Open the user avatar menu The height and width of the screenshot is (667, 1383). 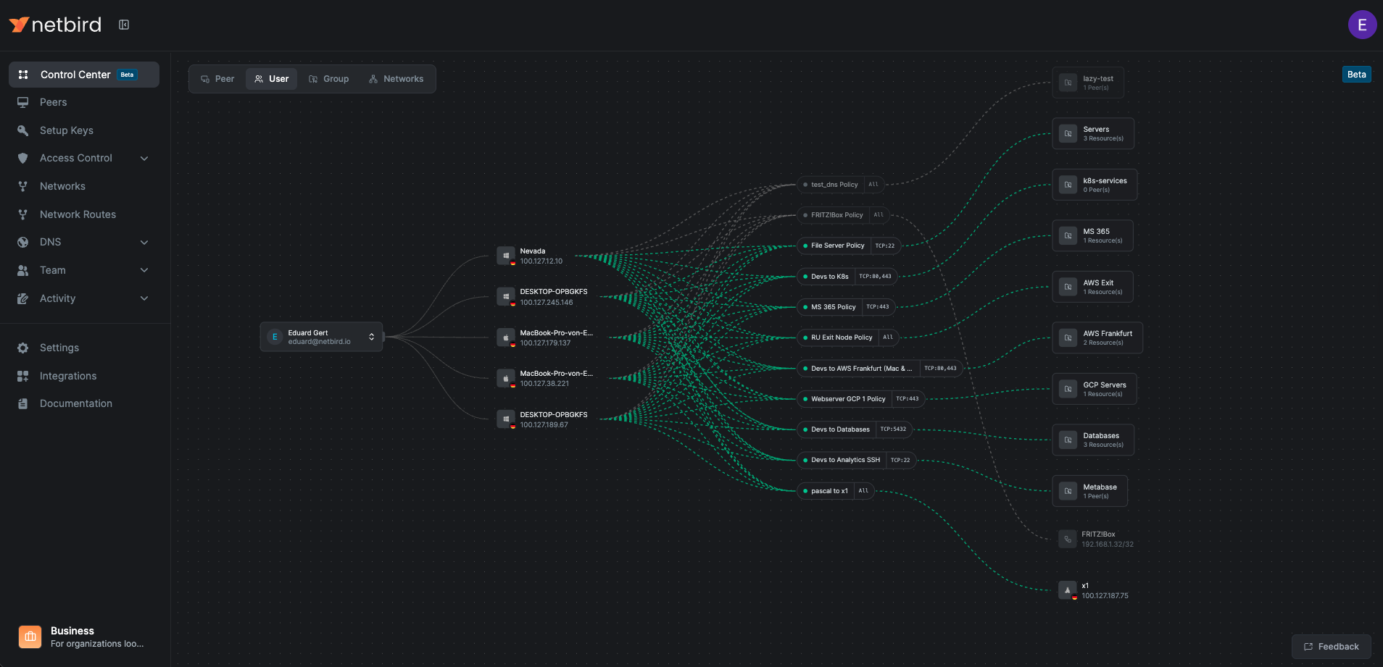(x=1362, y=24)
